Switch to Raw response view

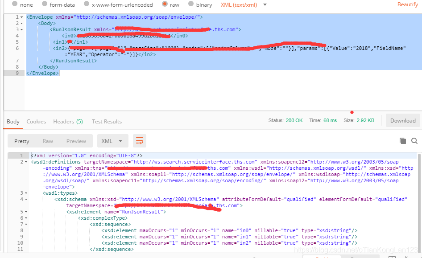[48, 141]
